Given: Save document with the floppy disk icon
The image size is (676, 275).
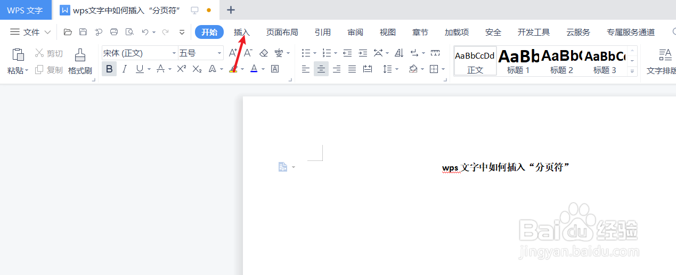Looking at the screenshot, I should click(x=83, y=32).
